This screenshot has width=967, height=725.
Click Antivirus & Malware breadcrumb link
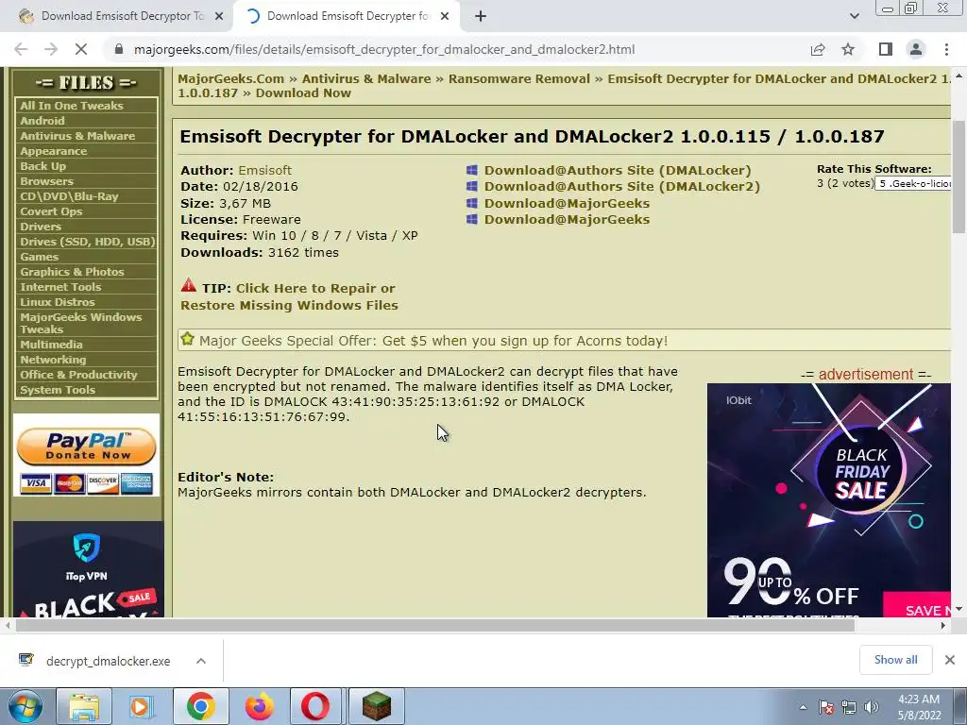366,79
